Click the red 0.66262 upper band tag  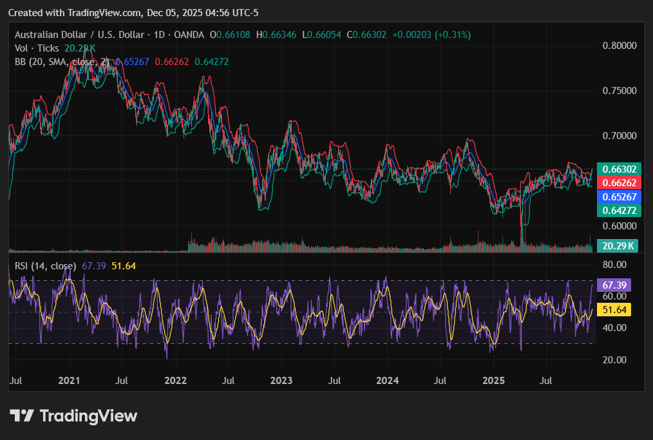618,183
